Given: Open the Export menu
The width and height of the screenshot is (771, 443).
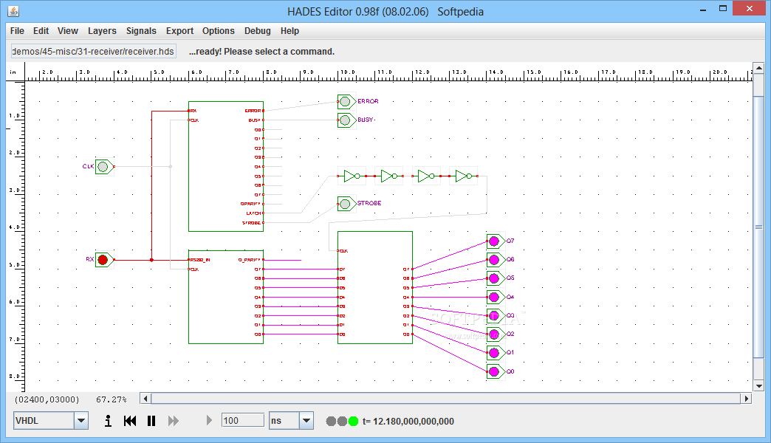Looking at the screenshot, I should tap(180, 31).
